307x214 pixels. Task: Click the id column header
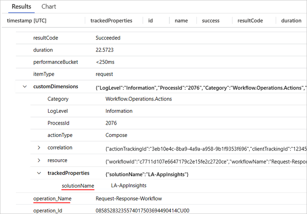pyautogui.click(x=150, y=21)
